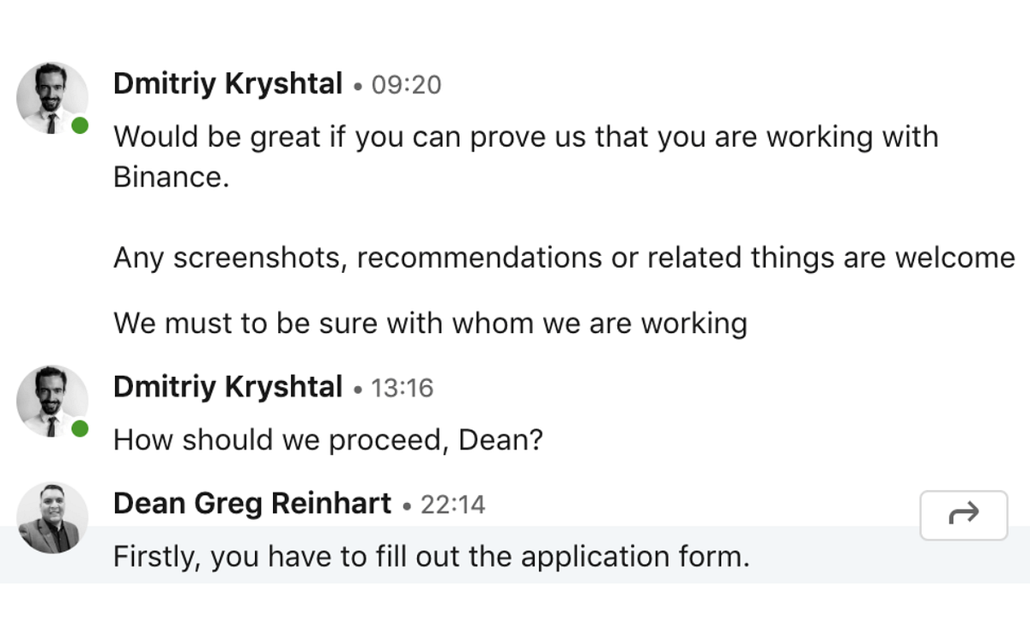
Task: Click the Dmitriy Kryshtal name above the 09:20 message
Action: [x=227, y=85]
